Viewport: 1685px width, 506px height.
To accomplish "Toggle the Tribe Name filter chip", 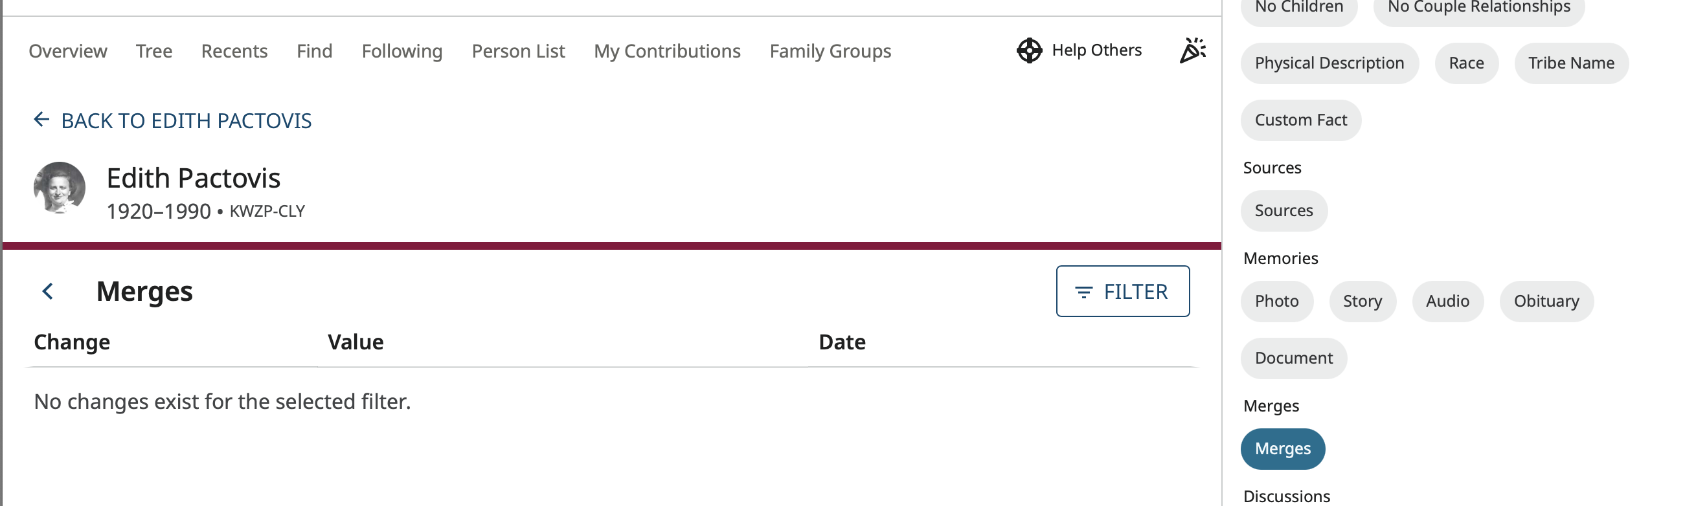I will tap(1570, 63).
